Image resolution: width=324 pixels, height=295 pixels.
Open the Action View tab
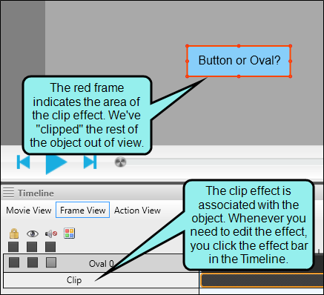137,211
